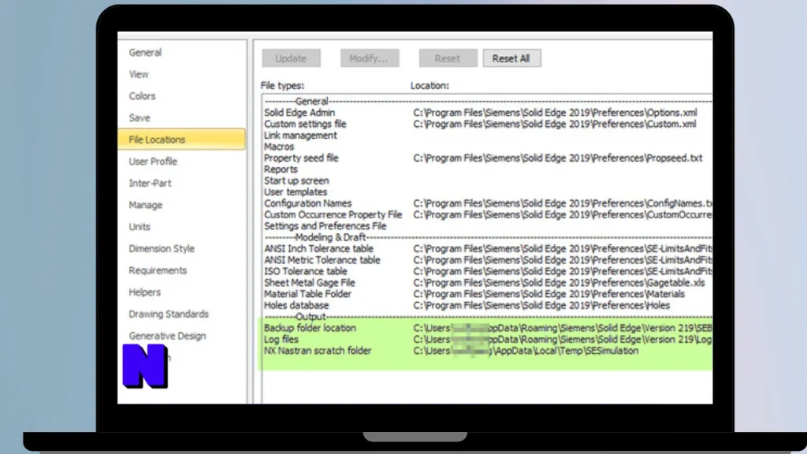Switch to the Save options
Image resolution: width=807 pixels, height=454 pixels.
[139, 118]
